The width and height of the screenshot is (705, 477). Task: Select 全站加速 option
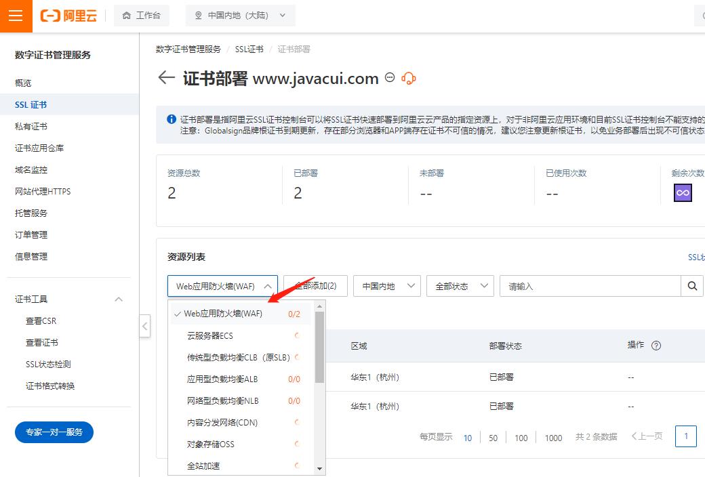pyautogui.click(x=240, y=465)
